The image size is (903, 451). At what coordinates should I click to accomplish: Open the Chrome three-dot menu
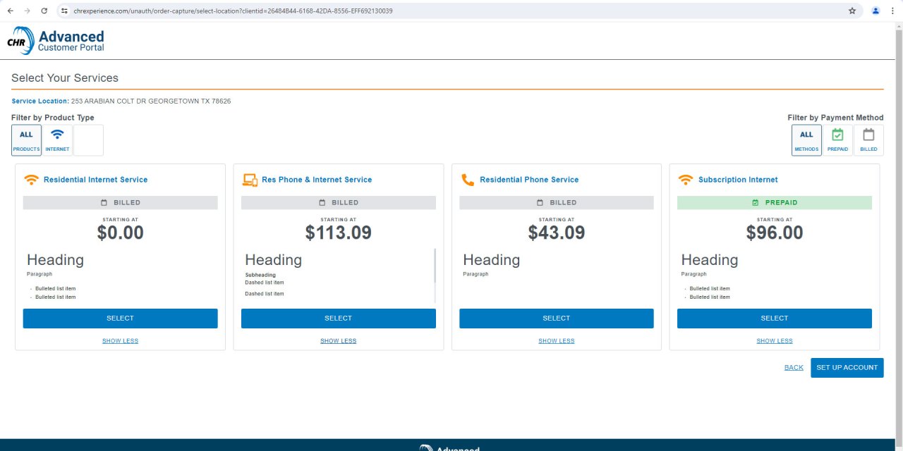pos(891,11)
